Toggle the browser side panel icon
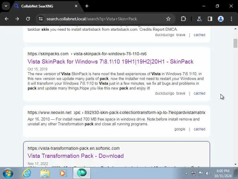The height and width of the screenshot is (179, 238). click(x=210, y=19)
